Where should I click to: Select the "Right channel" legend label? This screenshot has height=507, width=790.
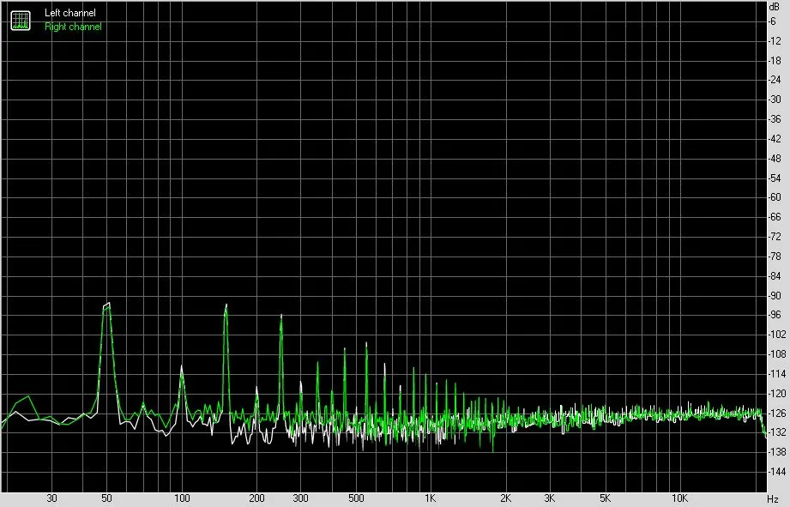73,27
